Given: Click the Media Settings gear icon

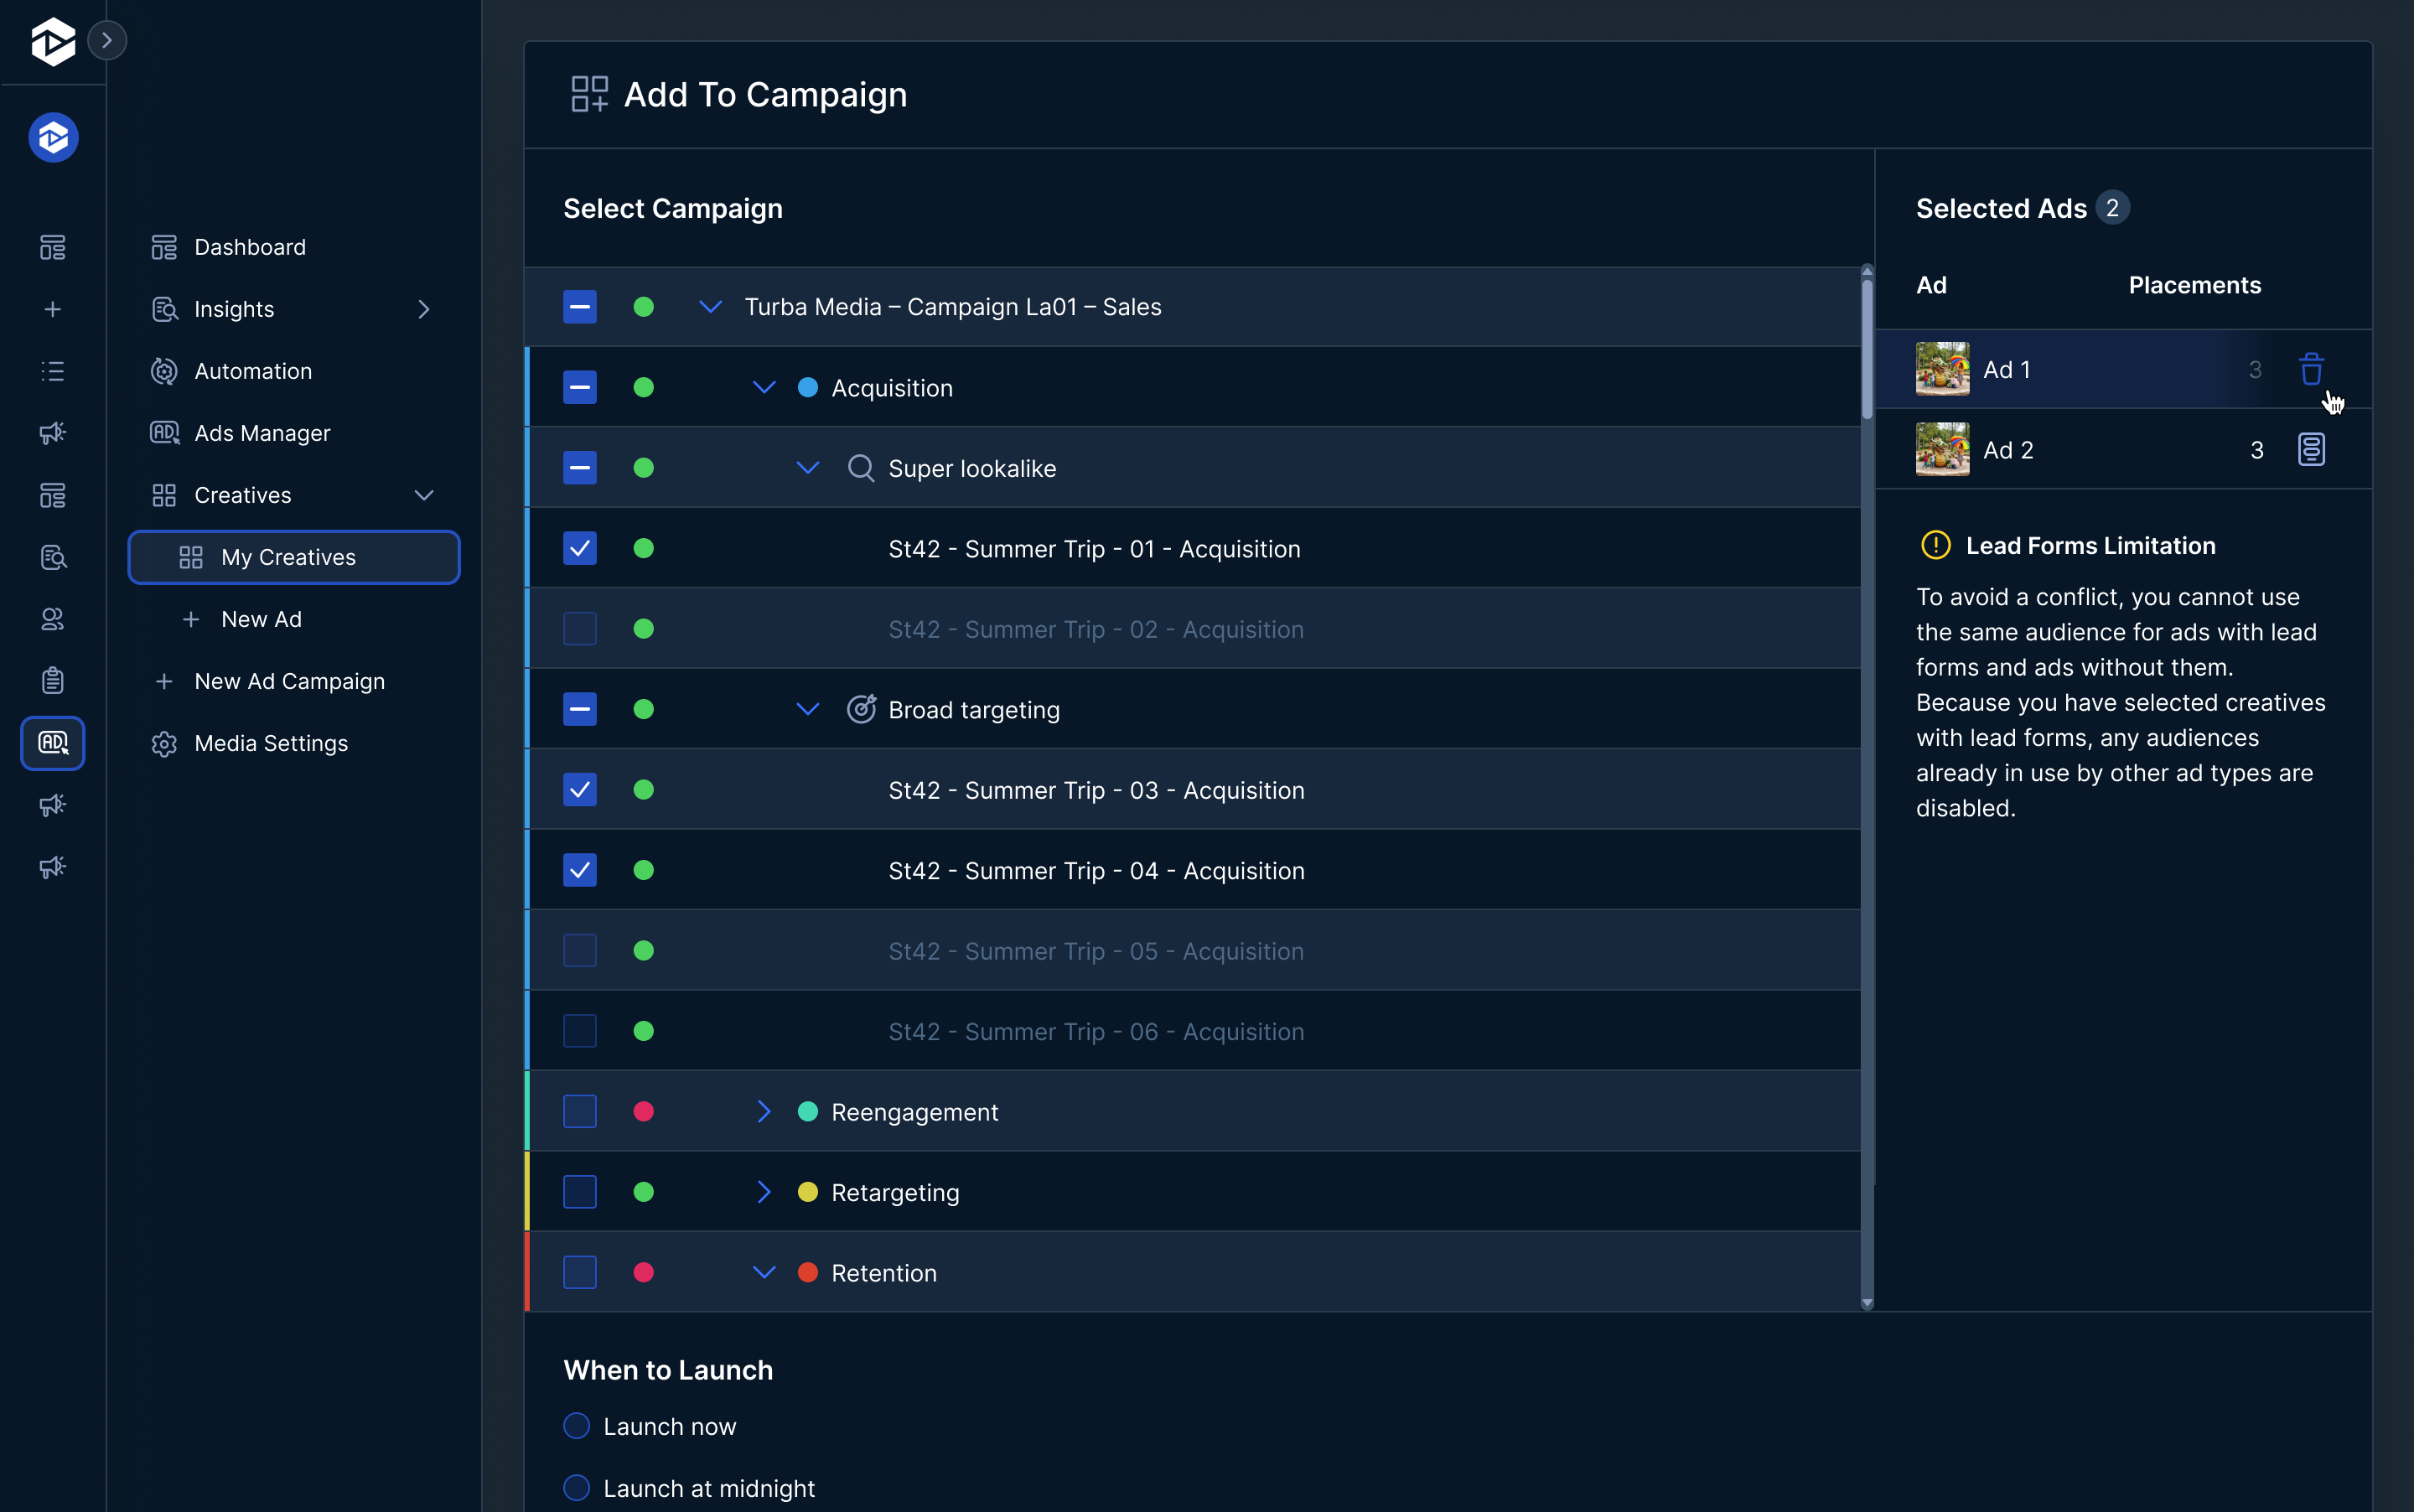Looking at the screenshot, I should pyautogui.click(x=163, y=743).
